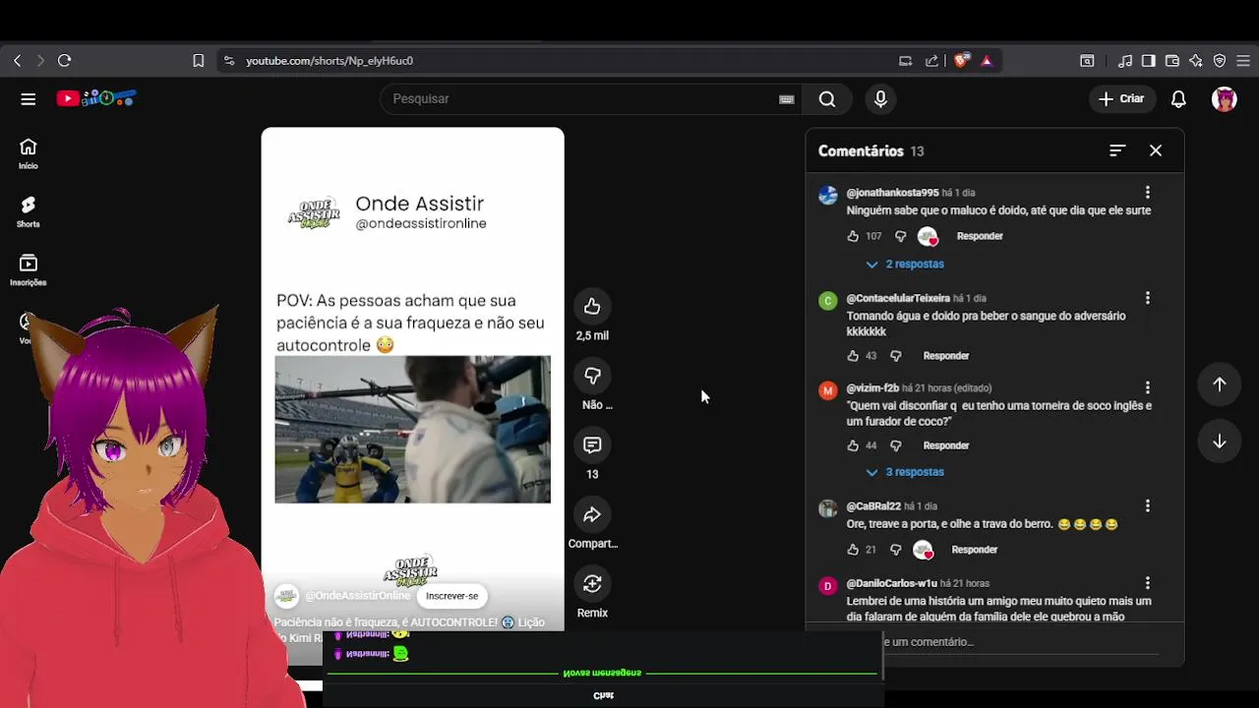This screenshot has height=708, width=1259.
Task: Open Brave VPN shield icon
Action: point(1220,61)
